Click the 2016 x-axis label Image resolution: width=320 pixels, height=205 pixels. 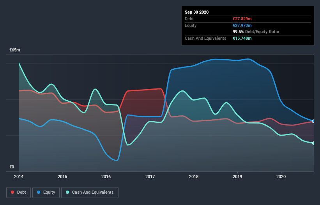[x=106, y=177]
